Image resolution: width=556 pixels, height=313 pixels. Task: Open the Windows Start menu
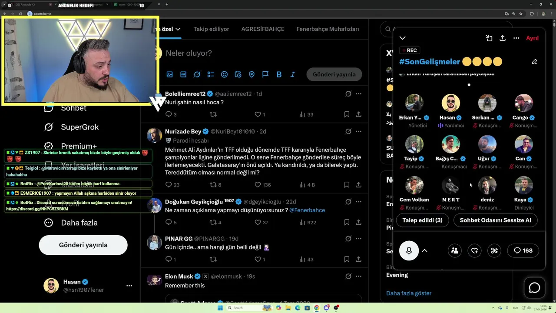220,308
